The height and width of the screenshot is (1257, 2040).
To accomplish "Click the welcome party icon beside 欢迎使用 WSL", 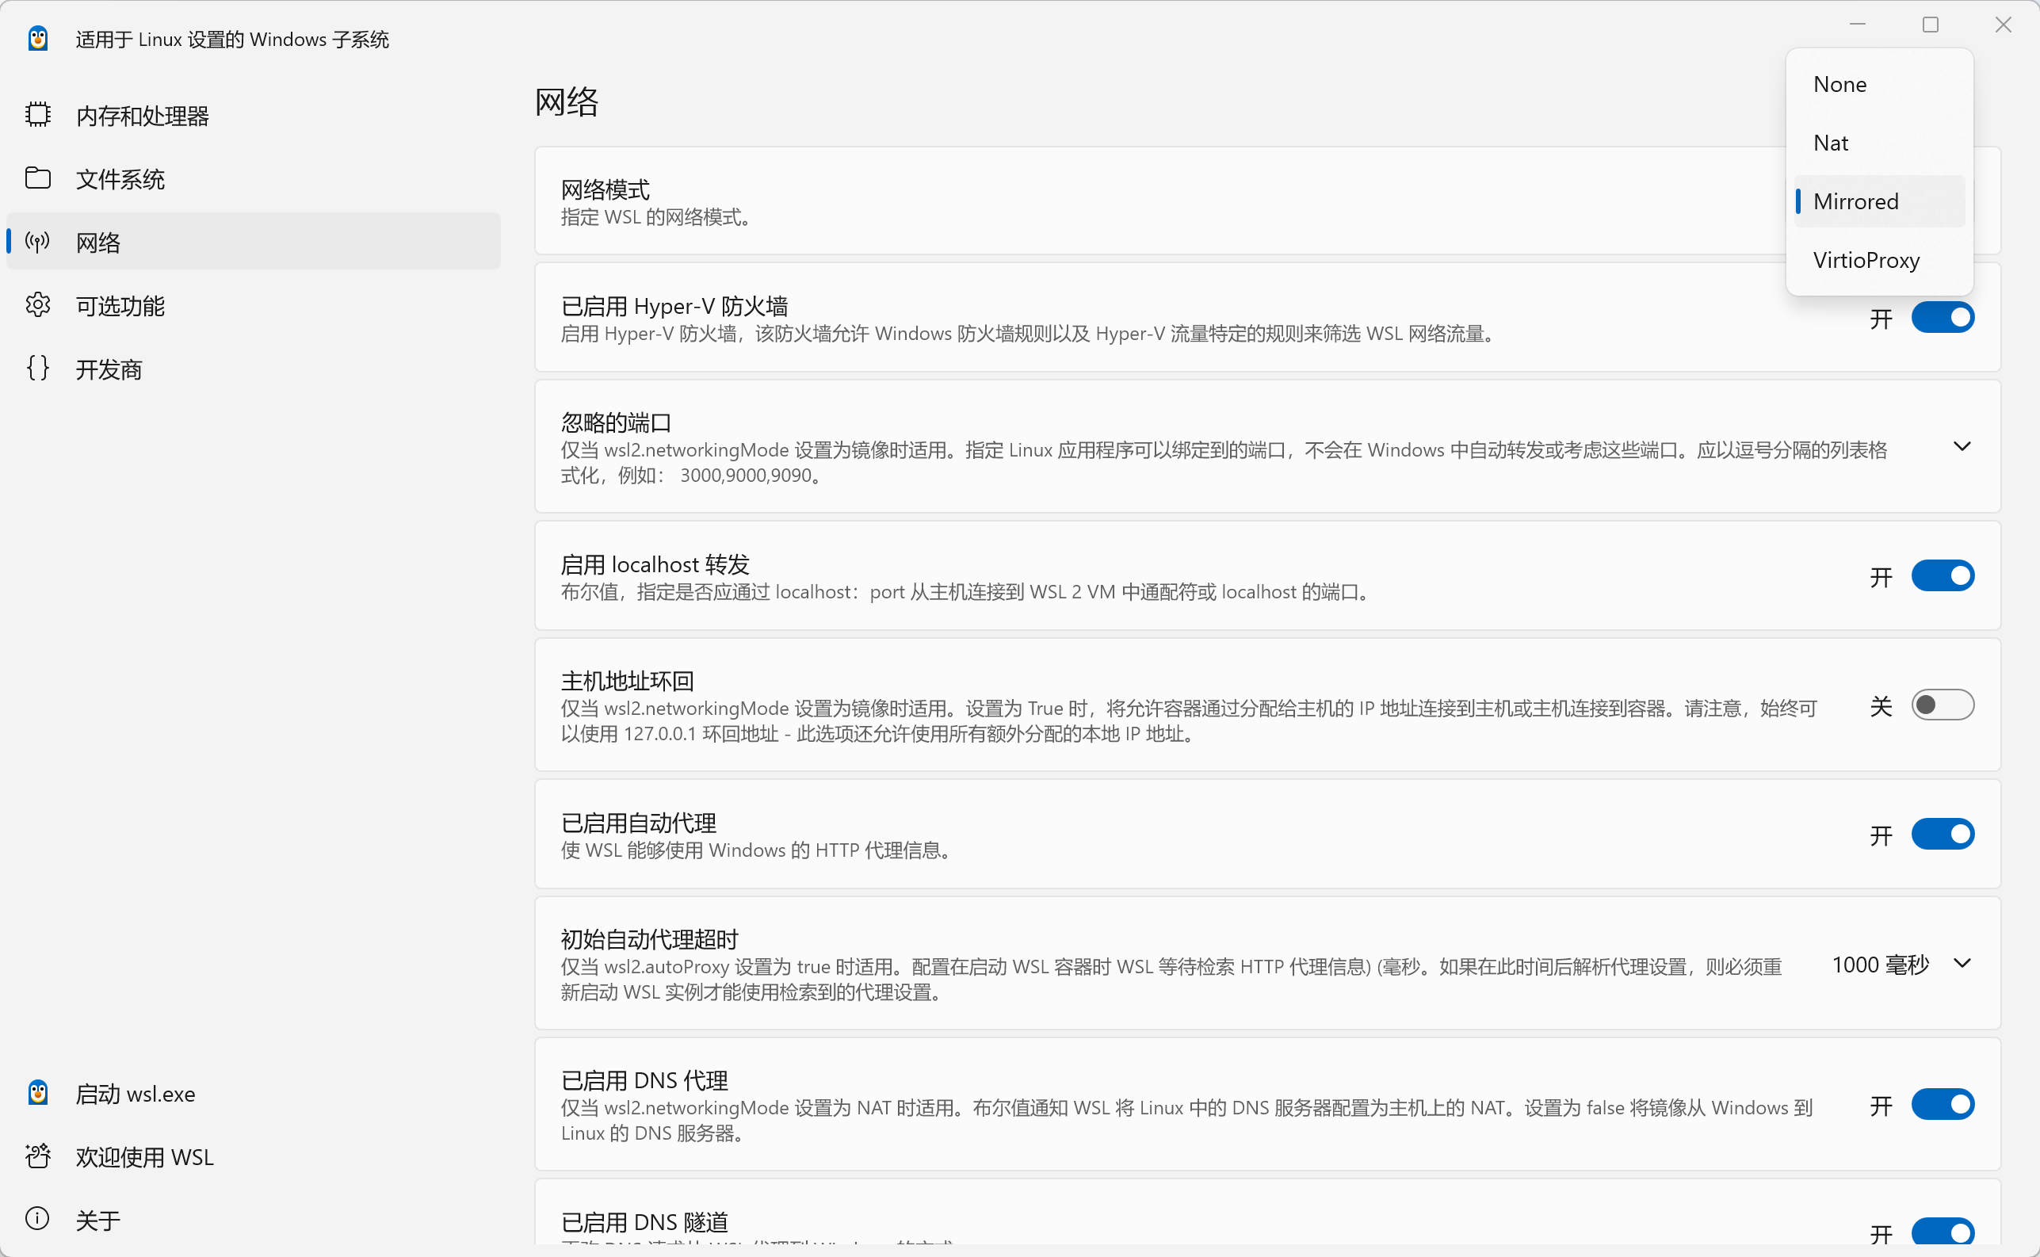I will 37,1156.
